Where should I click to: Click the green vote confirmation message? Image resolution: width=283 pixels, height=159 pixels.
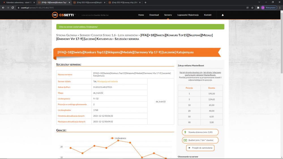click(x=140, y=27)
